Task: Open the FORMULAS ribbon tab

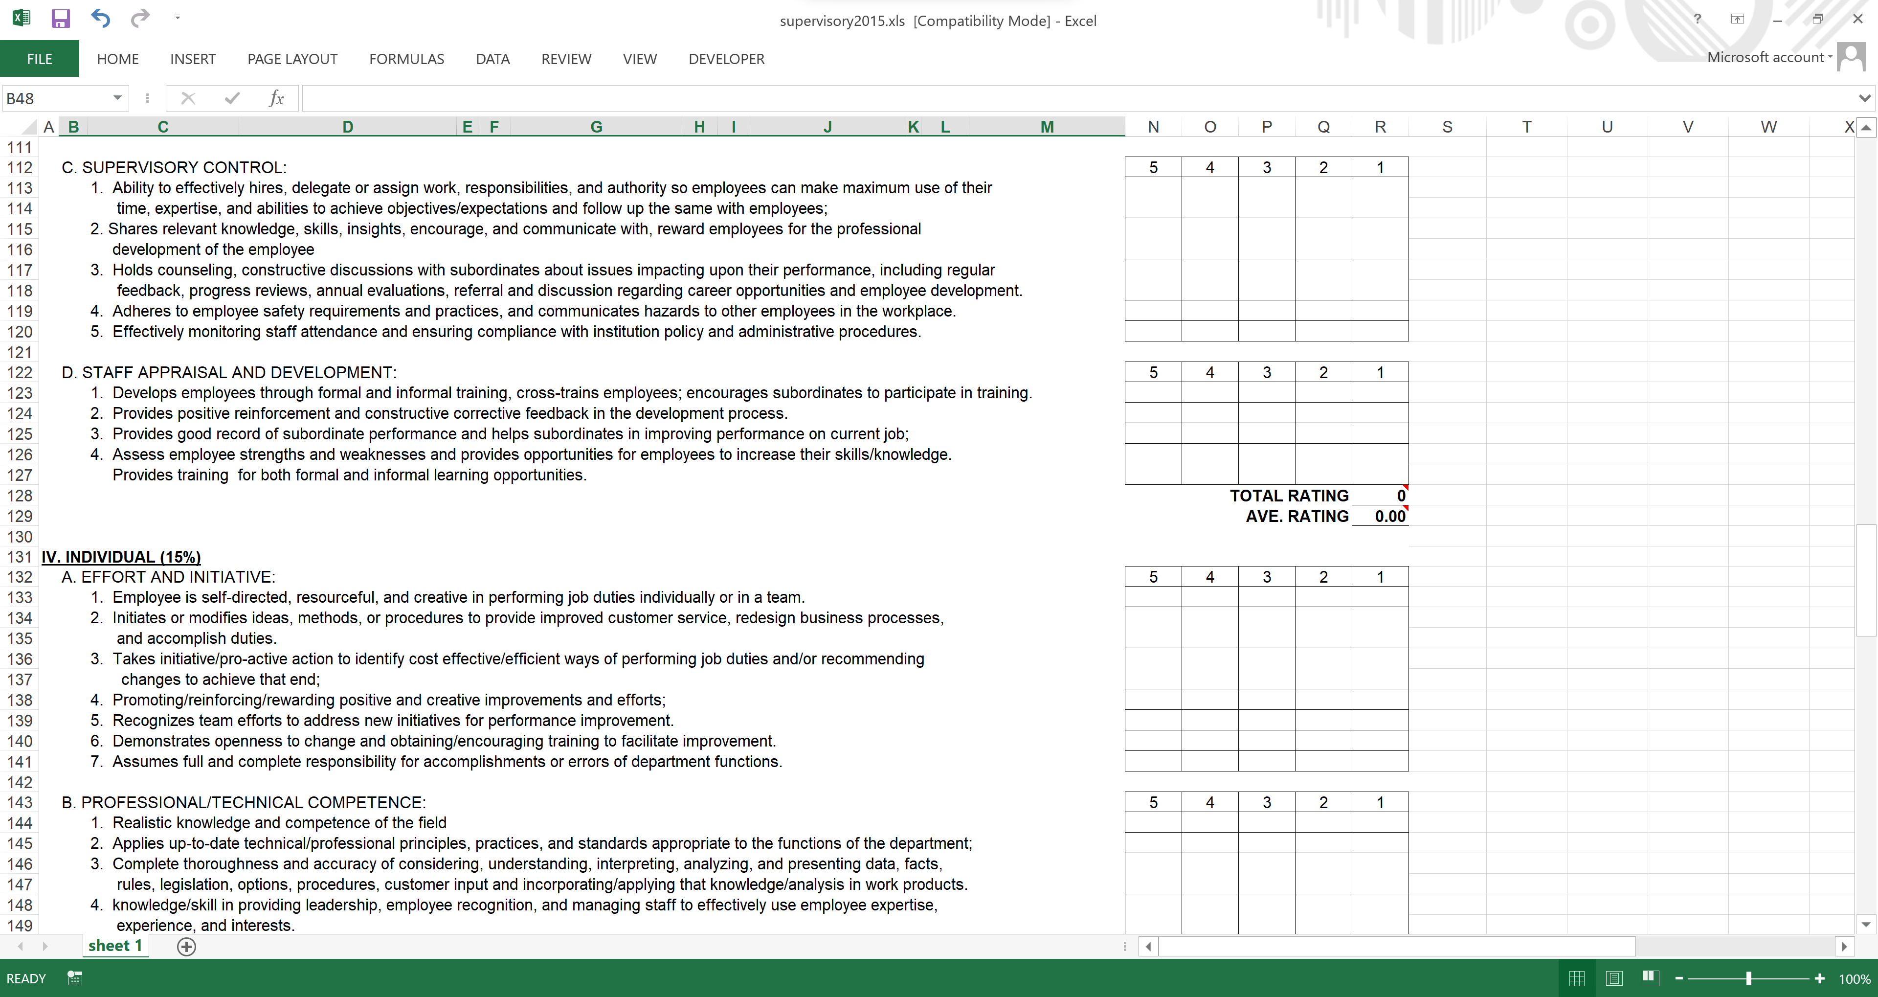Action: point(406,59)
